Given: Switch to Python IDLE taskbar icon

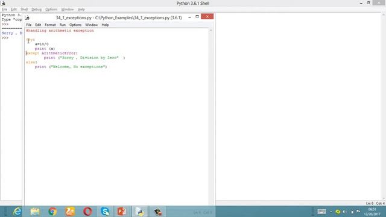Looking at the screenshot, I should point(140,212).
